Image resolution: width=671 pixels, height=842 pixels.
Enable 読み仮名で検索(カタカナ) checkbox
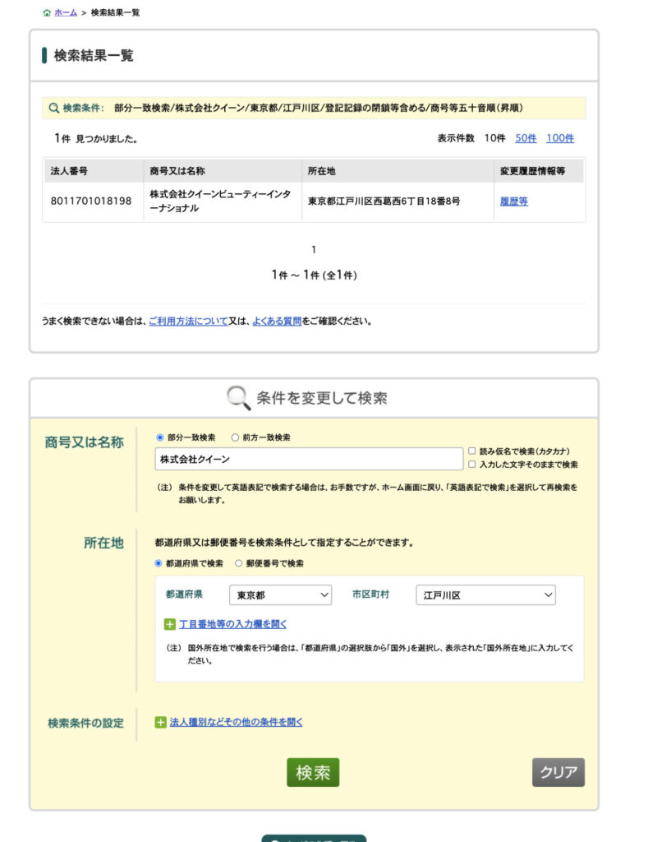[x=471, y=451]
